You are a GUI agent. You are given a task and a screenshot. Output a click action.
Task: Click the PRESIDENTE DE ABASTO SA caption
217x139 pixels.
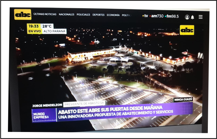coord(84,104)
